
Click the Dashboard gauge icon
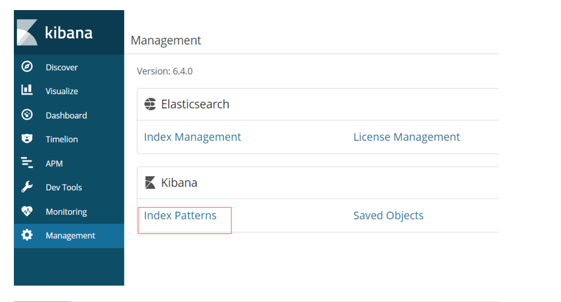[x=27, y=115]
